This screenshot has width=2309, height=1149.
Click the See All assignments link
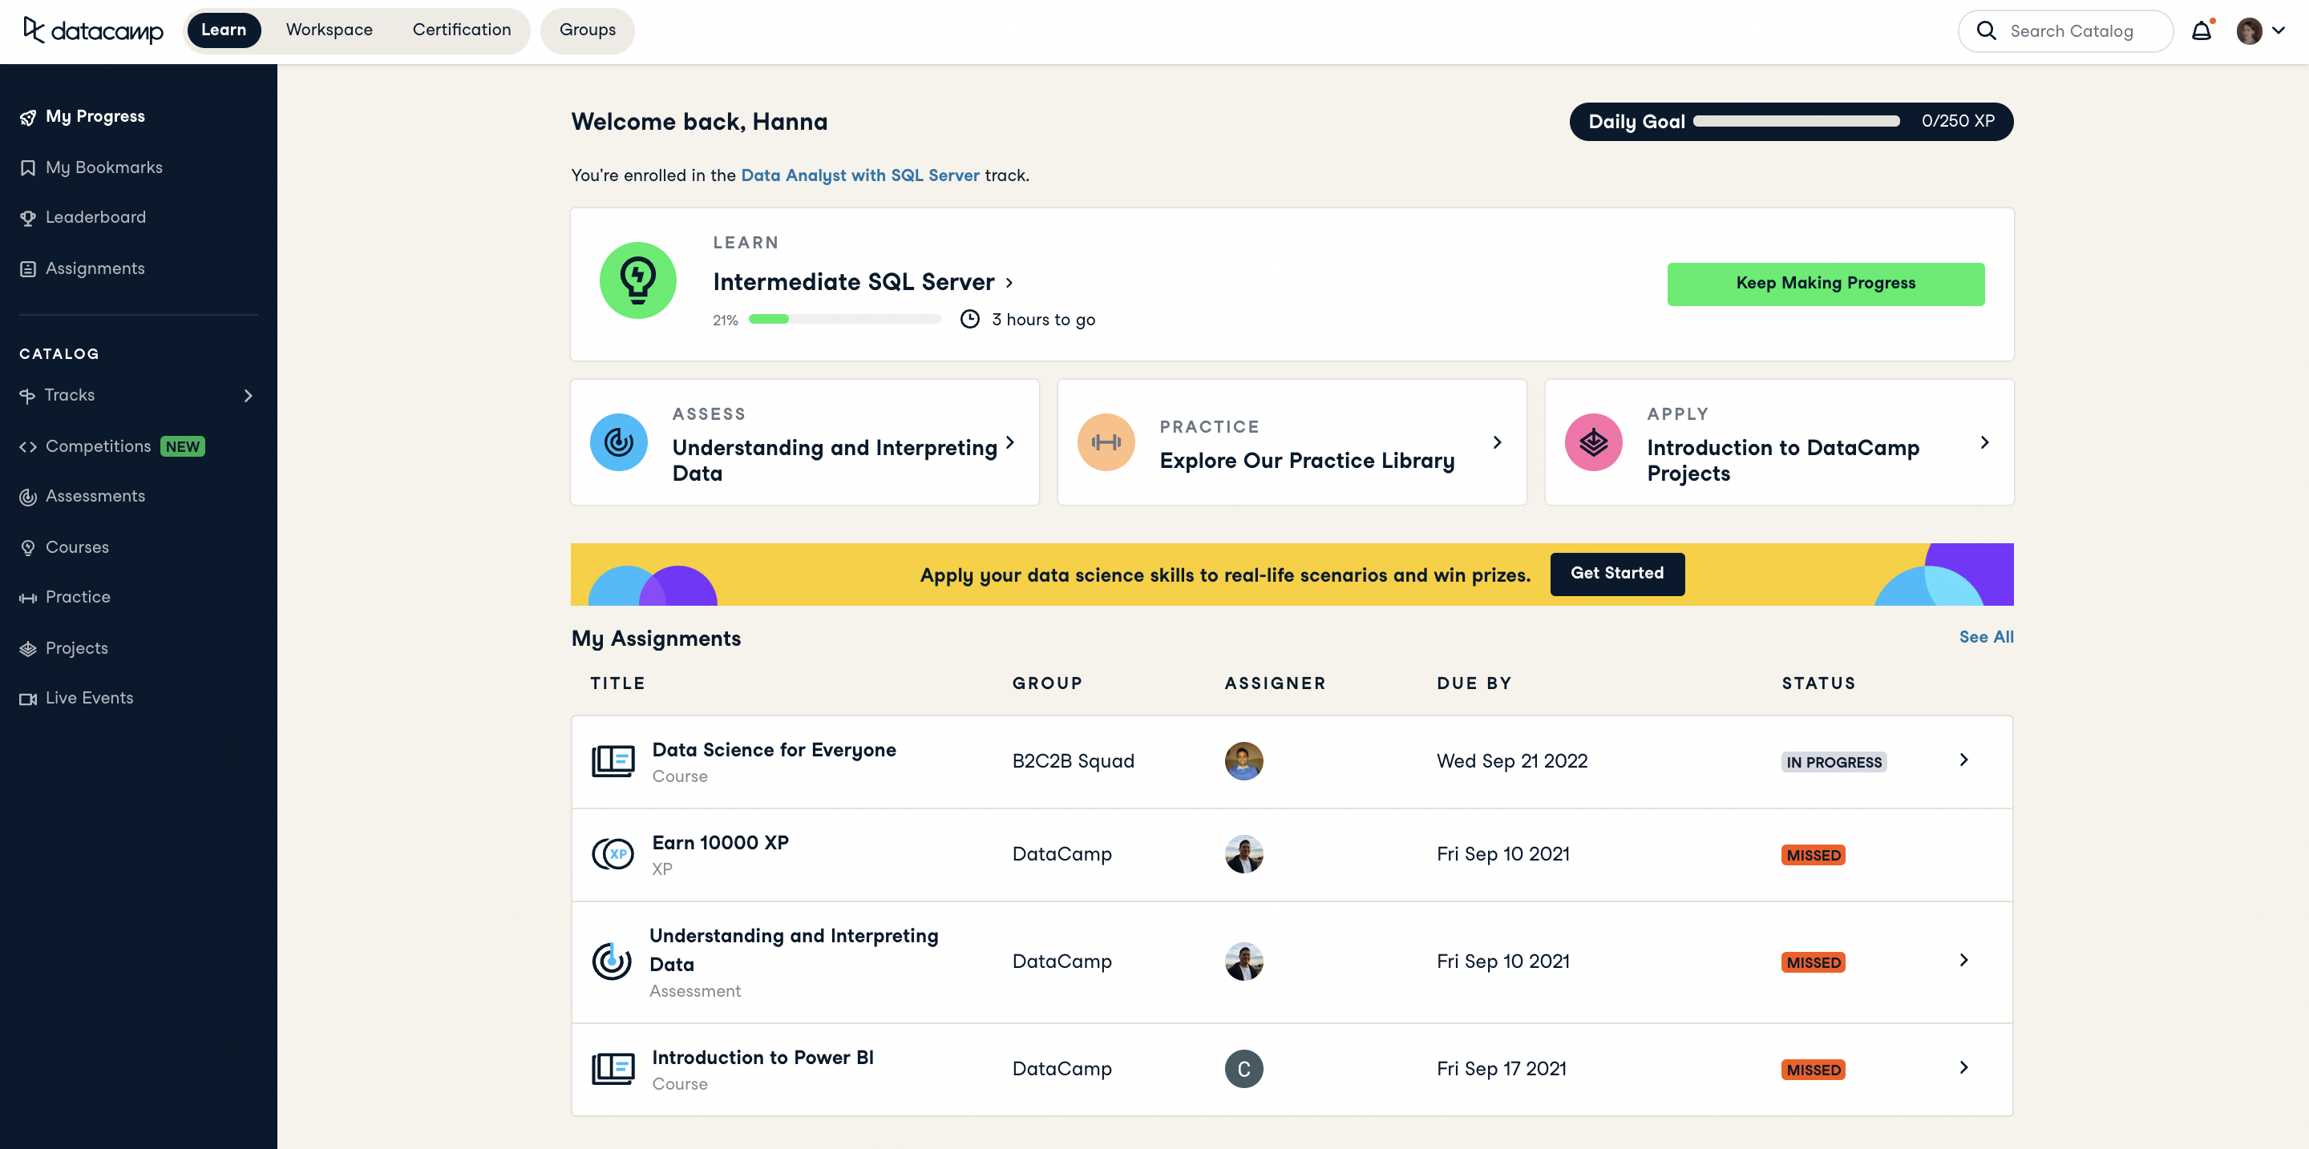1985,637
